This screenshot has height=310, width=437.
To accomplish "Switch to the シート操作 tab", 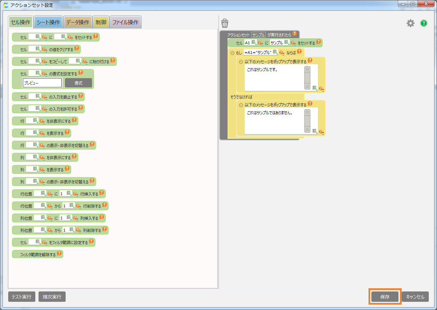I will click(49, 22).
